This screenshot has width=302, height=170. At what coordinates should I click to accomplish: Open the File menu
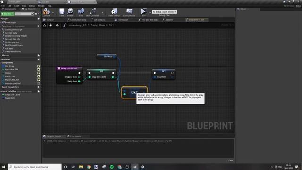pos(3,6)
